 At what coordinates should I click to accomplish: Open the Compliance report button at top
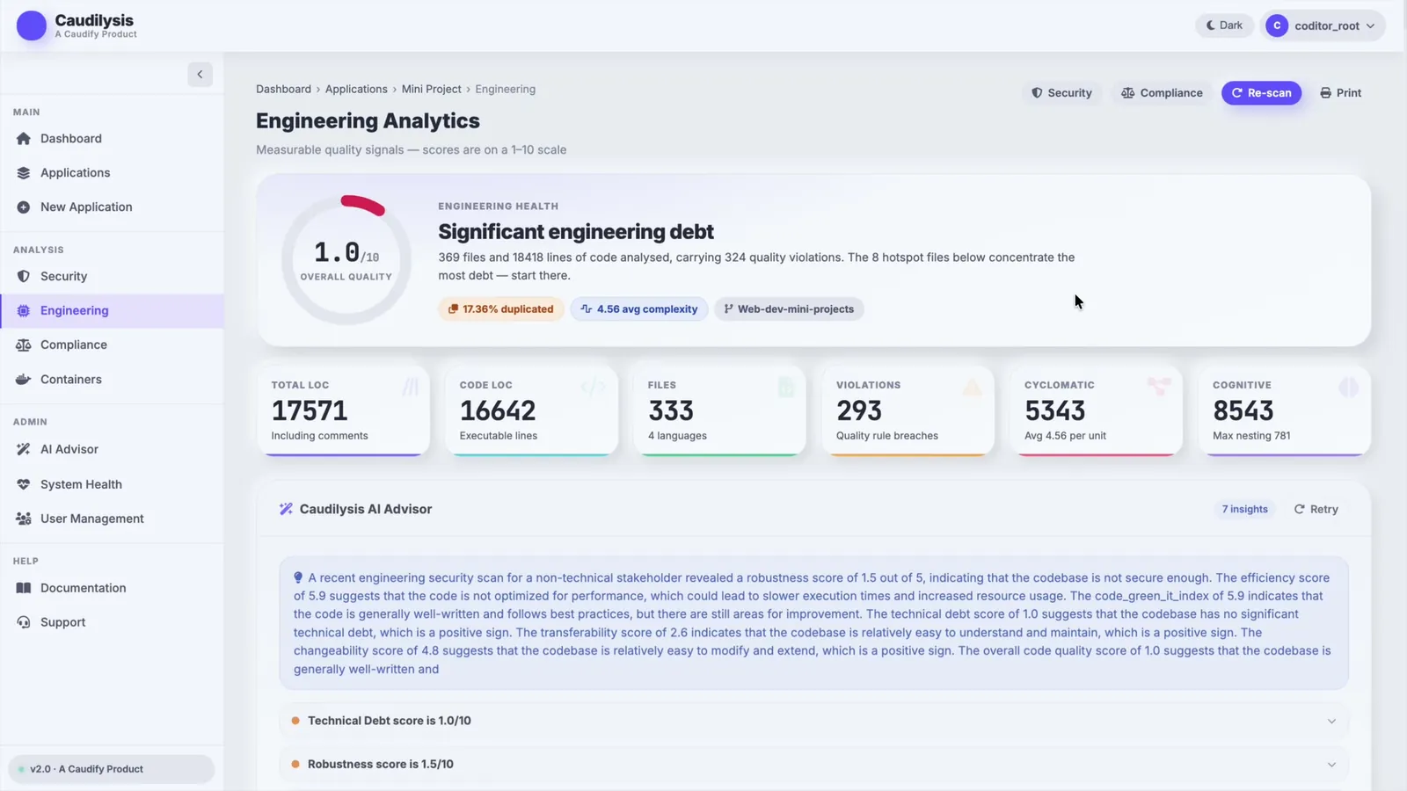1162,93
